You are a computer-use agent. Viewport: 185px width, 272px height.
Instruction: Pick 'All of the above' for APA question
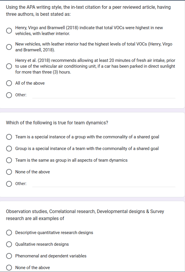(x=9, y=83)
